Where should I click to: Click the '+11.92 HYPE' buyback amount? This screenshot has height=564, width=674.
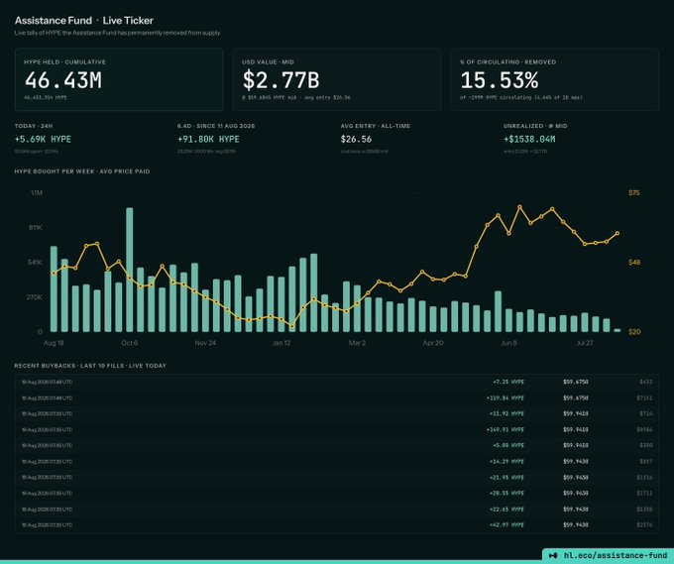click(506, 413)
